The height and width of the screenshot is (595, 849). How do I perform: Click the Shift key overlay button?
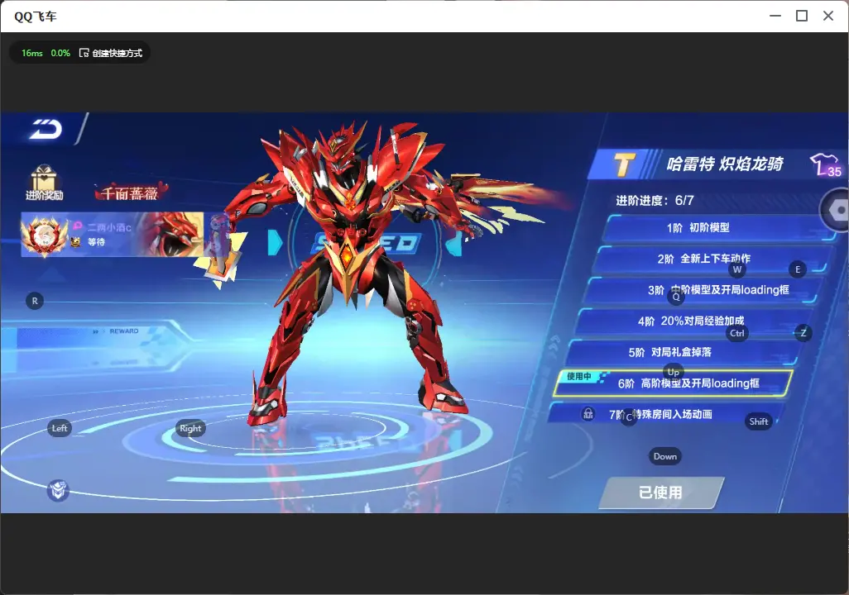point(759,421)
